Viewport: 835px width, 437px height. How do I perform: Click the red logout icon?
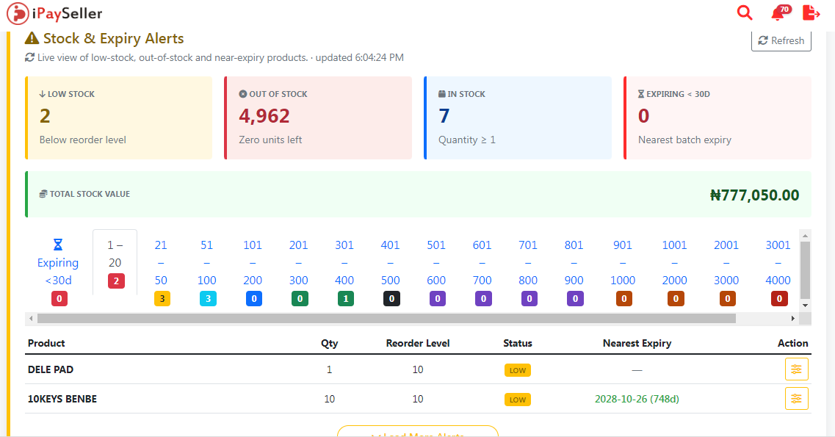point(811,12)
